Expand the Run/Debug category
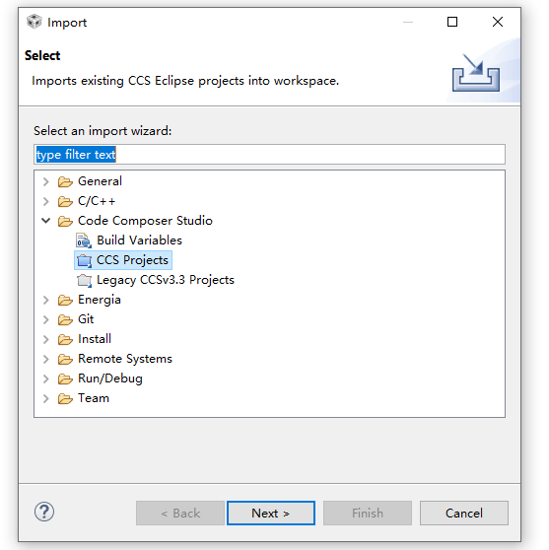Viewport: 549px width, 550px height. [x=46, y=378]
